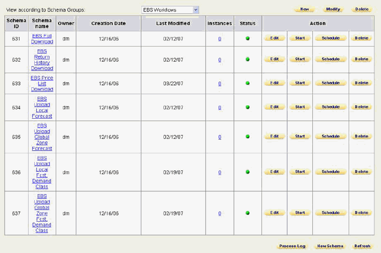This screenshot has height=253, width=381.
Task: Select the Schema ID 635 cell
Action: click(x=16, y=137)
